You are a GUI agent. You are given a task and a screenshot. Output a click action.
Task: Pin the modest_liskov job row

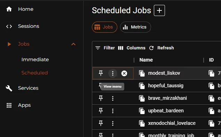point(101,73)
